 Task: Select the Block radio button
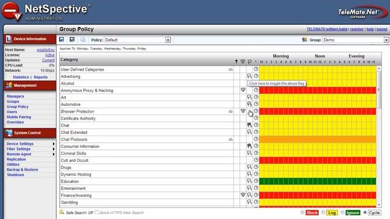pyautogui.click(x=302, y=212)
